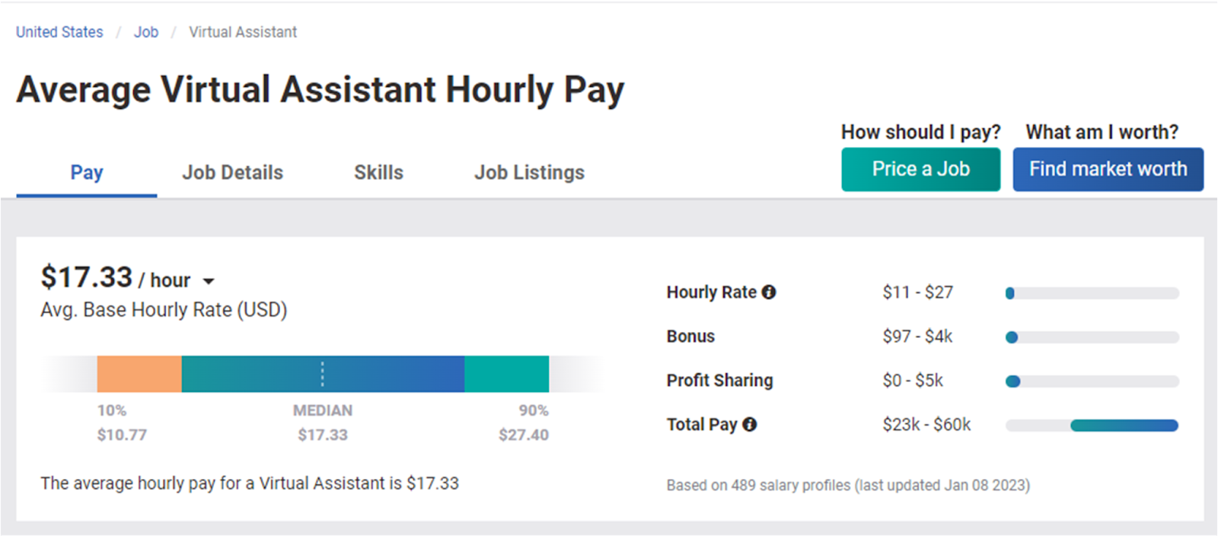Open the Skills tab

(378, 173)
